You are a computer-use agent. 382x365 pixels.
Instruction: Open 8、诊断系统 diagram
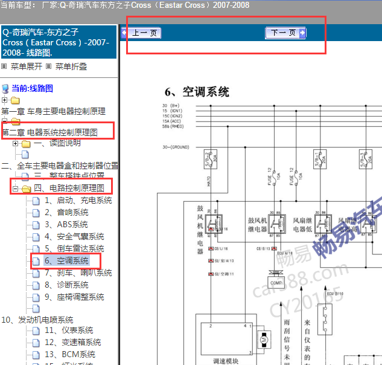(66, 285)
